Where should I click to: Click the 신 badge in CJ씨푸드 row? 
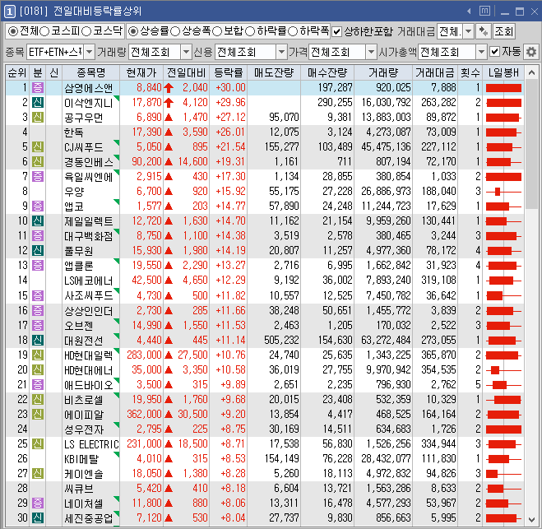point(38,146)
